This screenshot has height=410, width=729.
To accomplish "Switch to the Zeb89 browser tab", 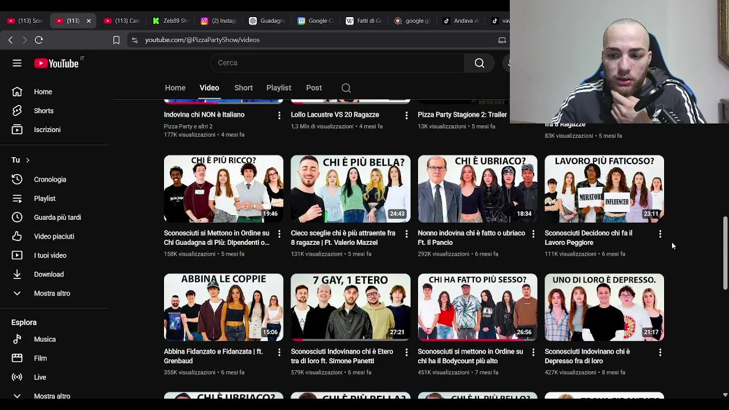I will (170, 20).
